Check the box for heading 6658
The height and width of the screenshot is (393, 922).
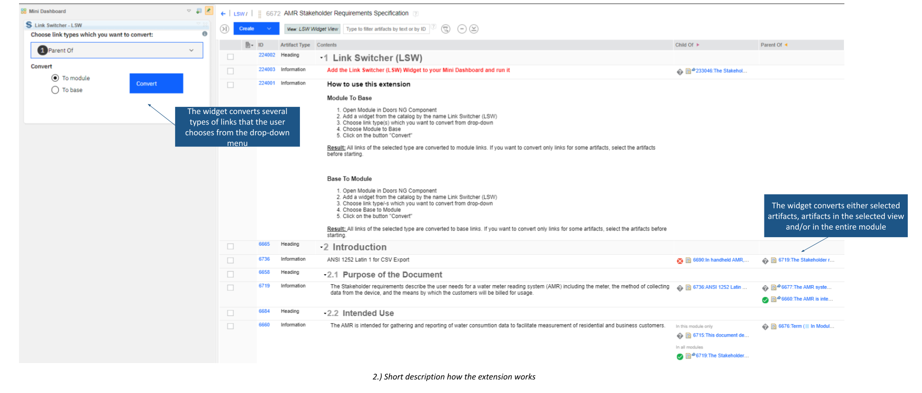(x=230, y=275)
